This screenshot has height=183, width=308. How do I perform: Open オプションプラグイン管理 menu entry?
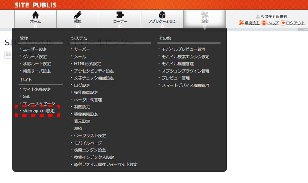(185, 71)
